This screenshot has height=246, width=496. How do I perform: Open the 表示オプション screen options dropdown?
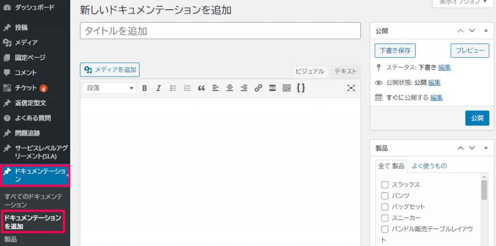tap(463, 2)
